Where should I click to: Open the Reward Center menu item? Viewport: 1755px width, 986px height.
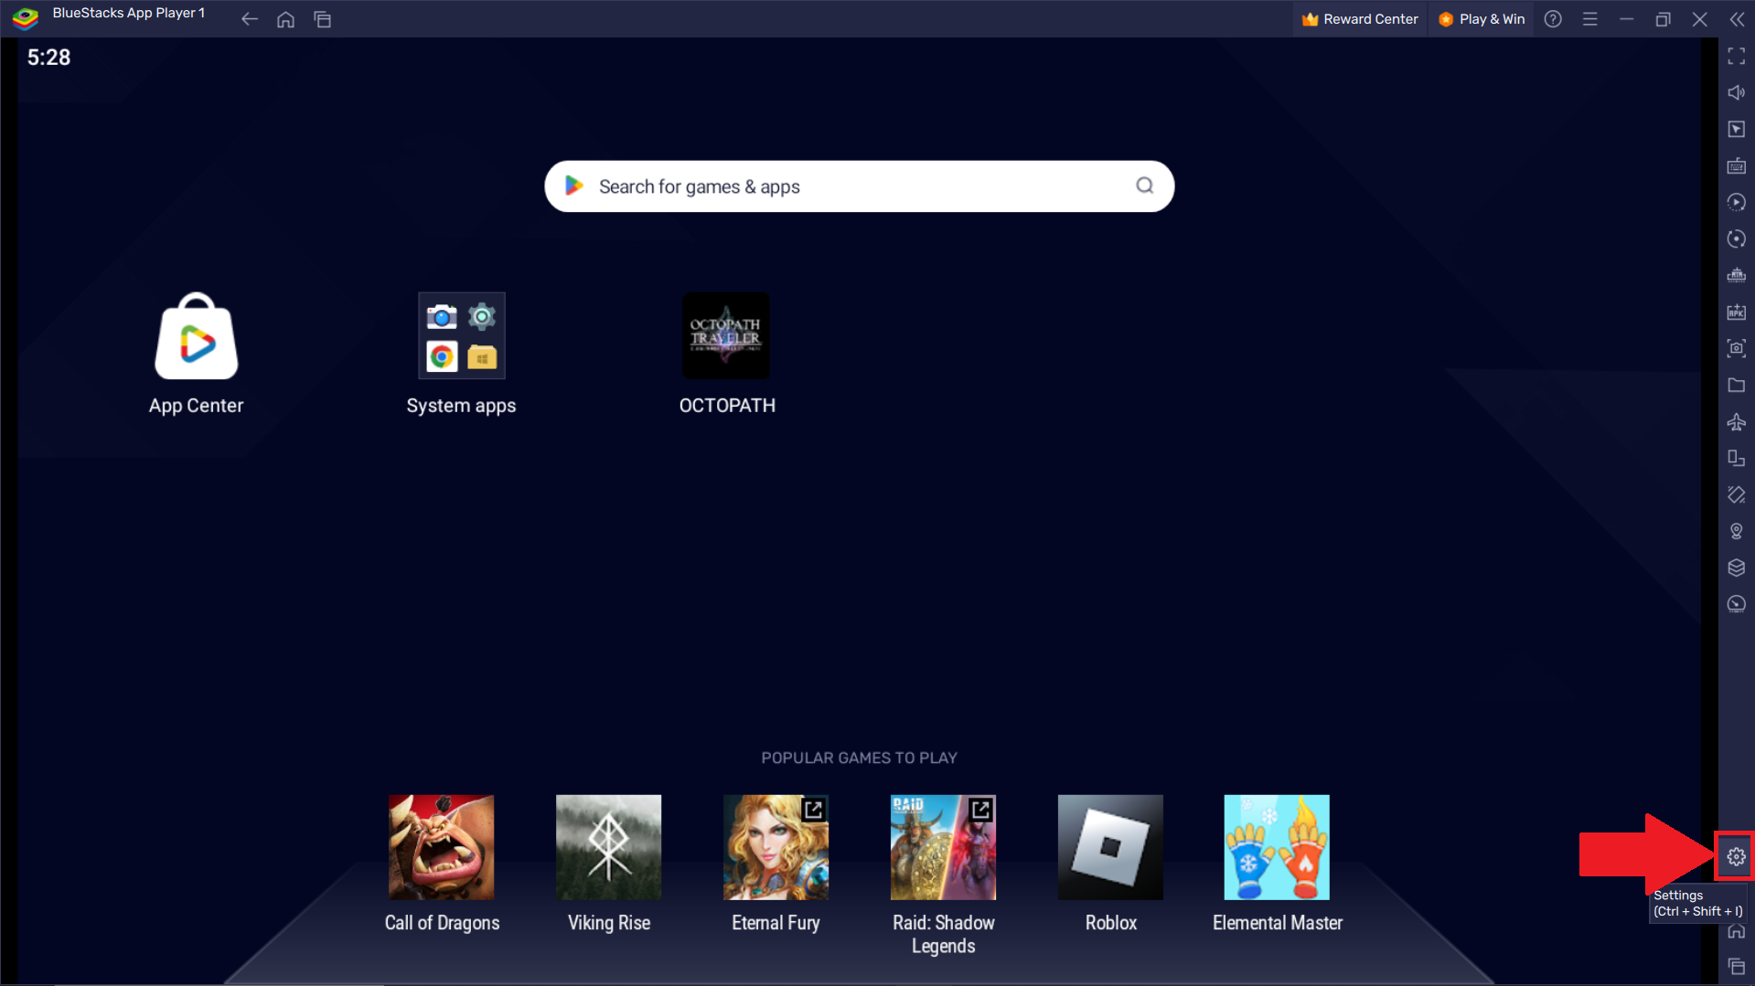pyautogui.click(x=1359, y=18)
